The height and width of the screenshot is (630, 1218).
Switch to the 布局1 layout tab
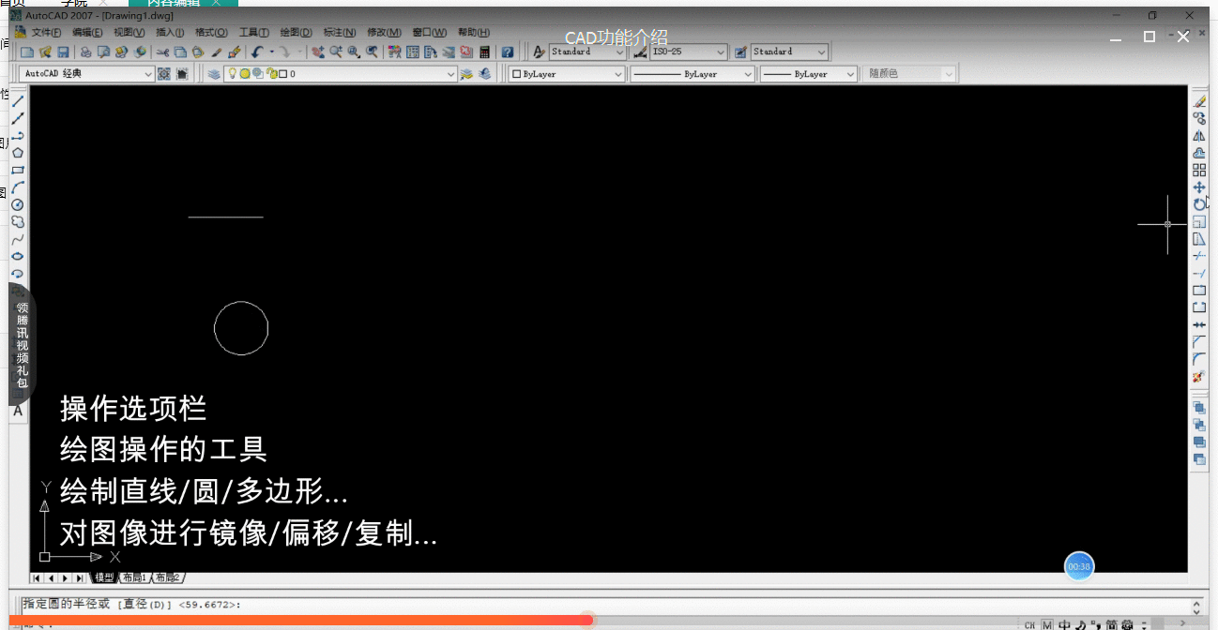tap(134, 578)
